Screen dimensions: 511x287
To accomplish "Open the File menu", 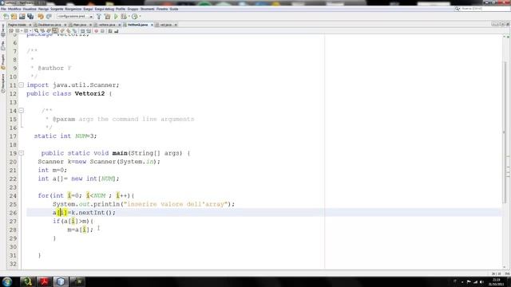I will [x=3, y=9].
